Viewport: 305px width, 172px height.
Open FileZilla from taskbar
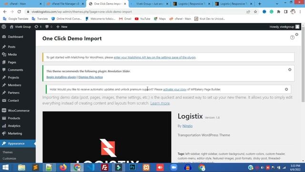[x=105, y=168]
